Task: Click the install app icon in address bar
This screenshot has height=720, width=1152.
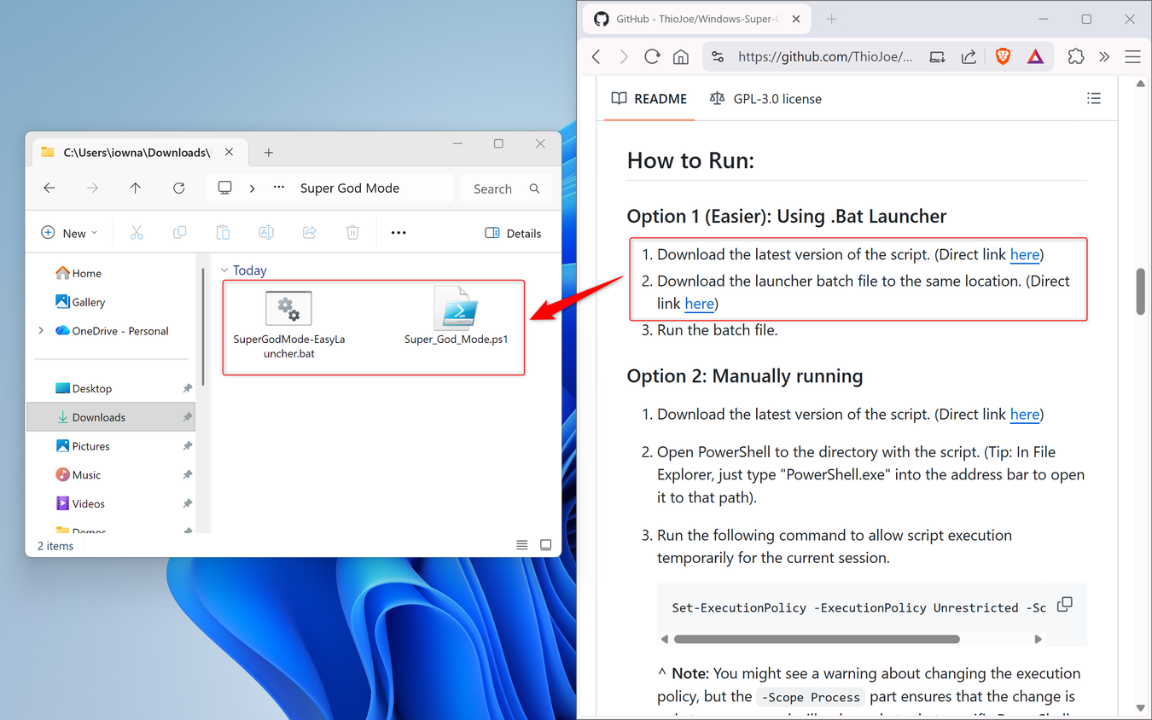Action: [937, 57]
